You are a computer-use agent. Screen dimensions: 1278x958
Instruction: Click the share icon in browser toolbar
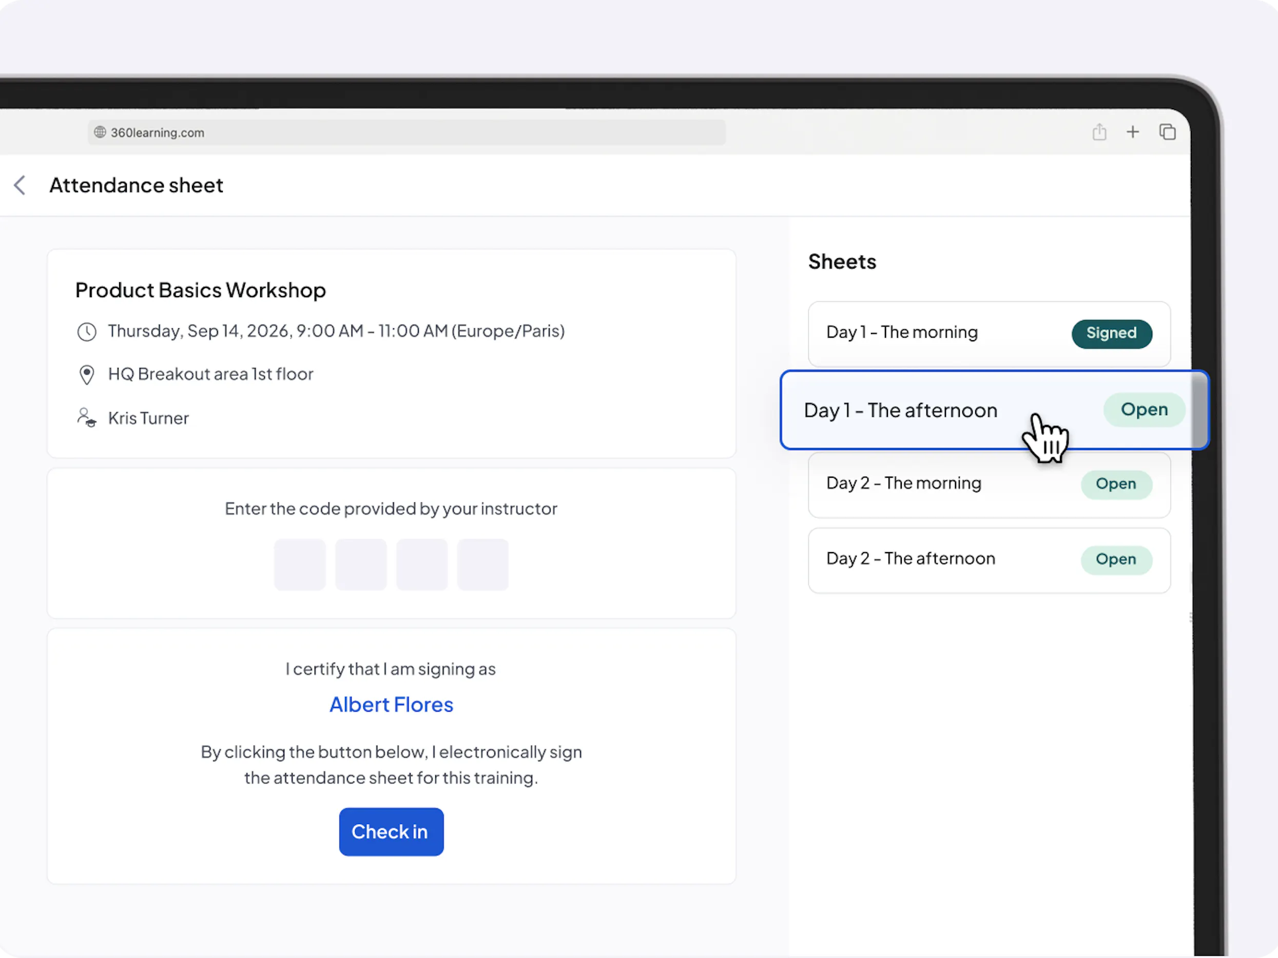1099,132
